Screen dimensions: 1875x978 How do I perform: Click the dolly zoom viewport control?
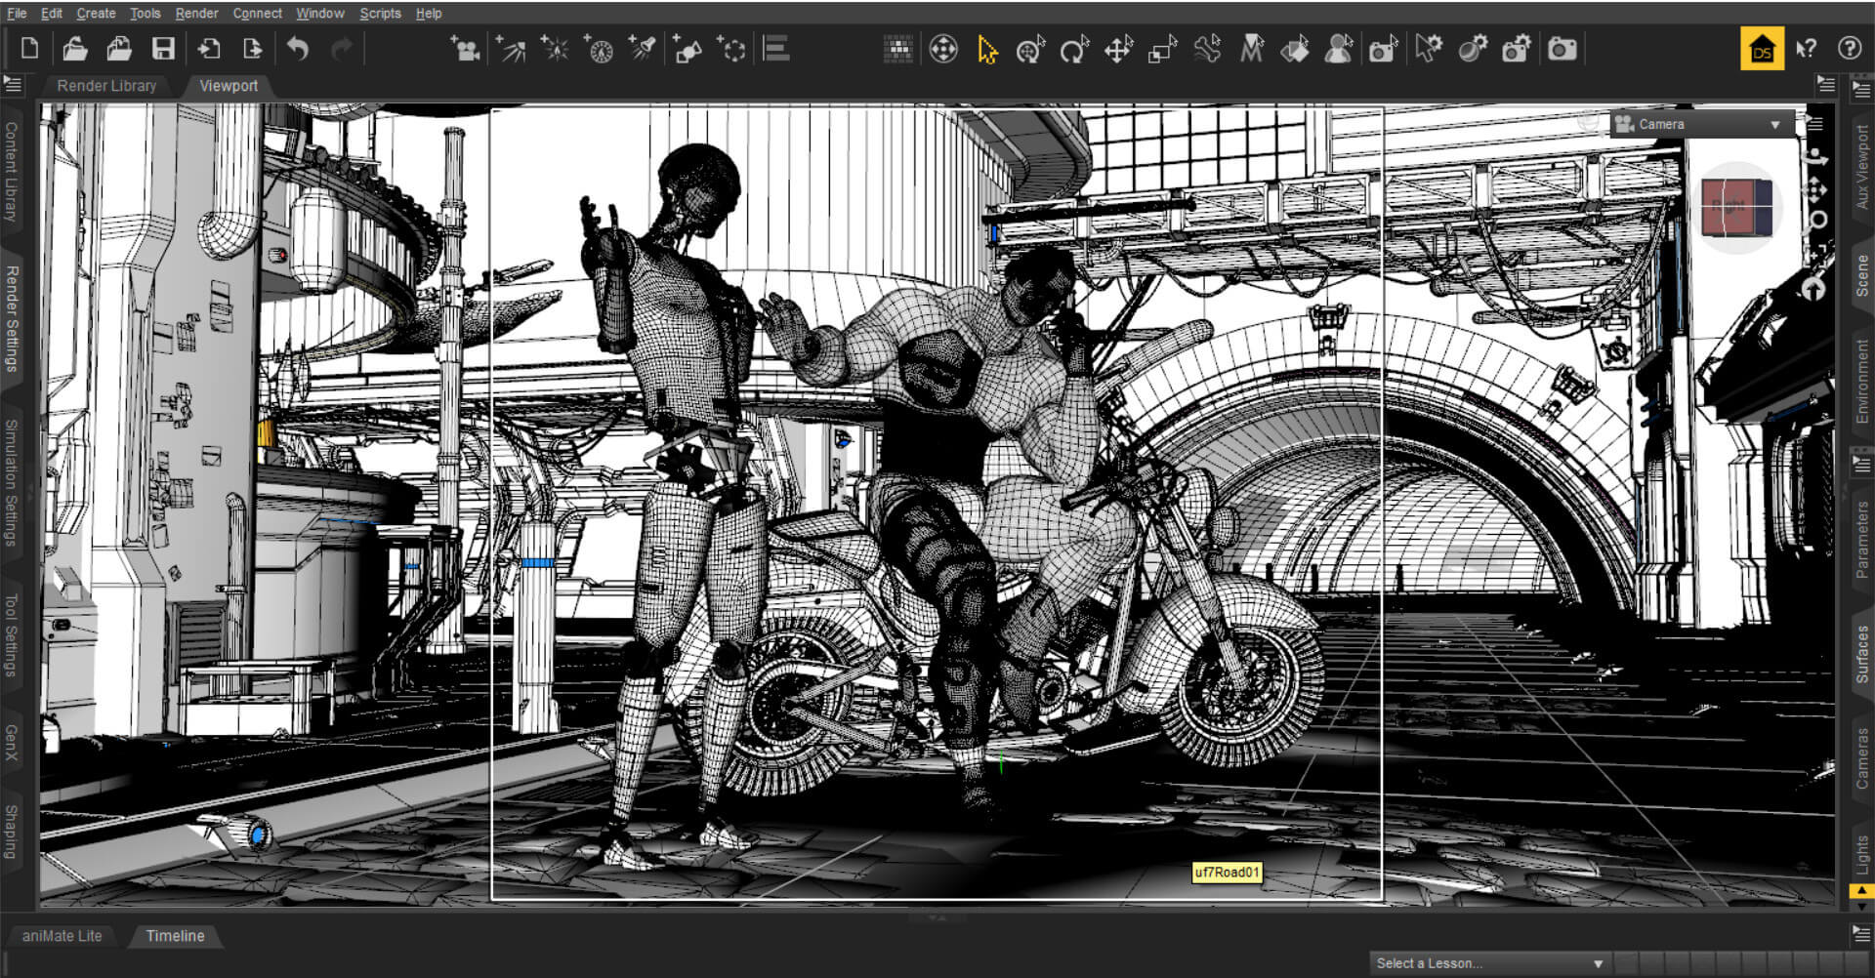click(x=1816, y=221)
